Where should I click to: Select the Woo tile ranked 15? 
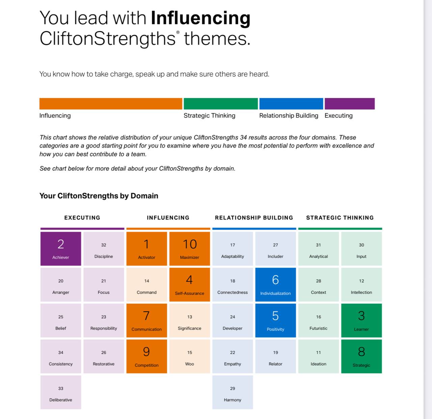coord(190,356)
